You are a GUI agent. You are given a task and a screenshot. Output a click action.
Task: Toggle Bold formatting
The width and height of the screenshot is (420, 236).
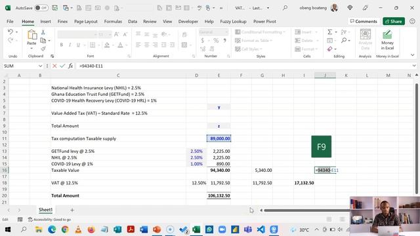61,45
